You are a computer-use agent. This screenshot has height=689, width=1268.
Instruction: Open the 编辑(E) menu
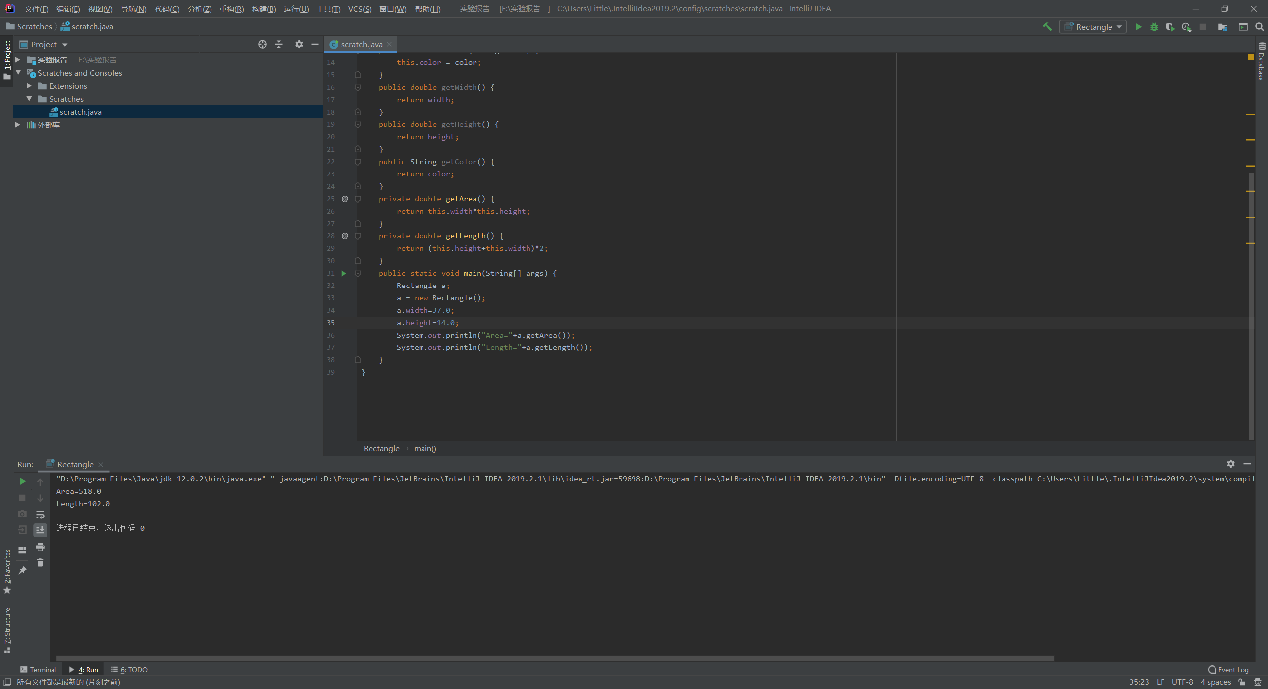click(x=68, y=9)
